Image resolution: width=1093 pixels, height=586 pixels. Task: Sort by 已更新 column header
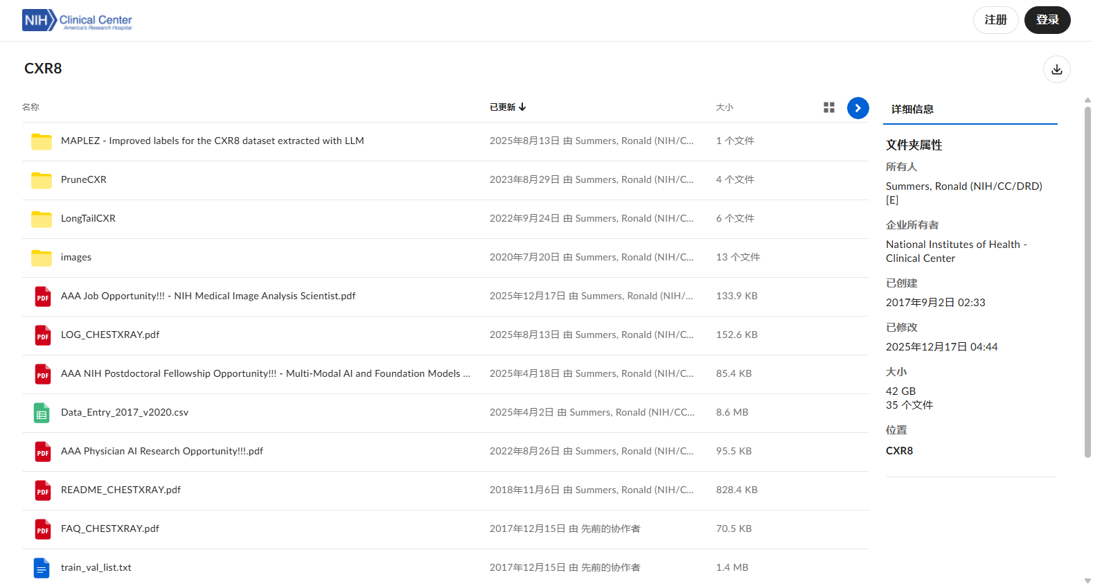pos(508,107)
